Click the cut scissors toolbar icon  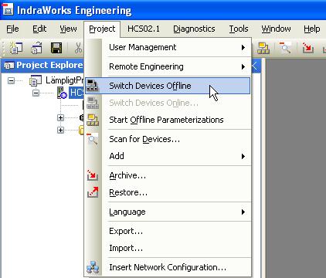pyautogui.click(x=78, y=48)
